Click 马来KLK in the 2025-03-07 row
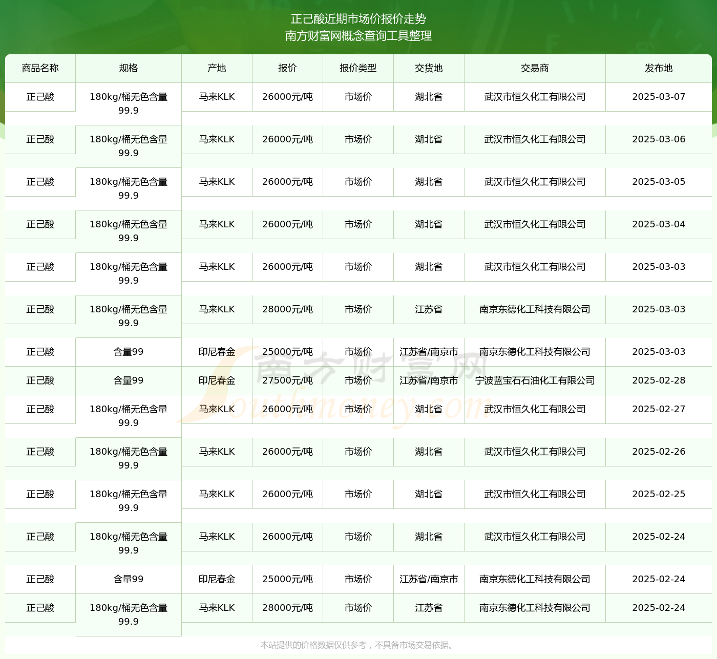The width and height of the screenshot is (717, 659). click(217, 97)
